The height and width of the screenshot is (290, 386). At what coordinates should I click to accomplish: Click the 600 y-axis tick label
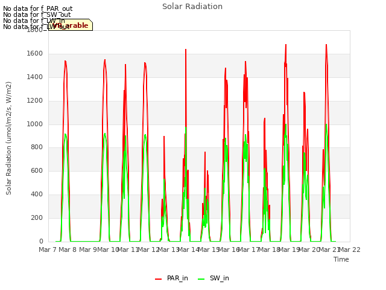(x=37, y=170)
